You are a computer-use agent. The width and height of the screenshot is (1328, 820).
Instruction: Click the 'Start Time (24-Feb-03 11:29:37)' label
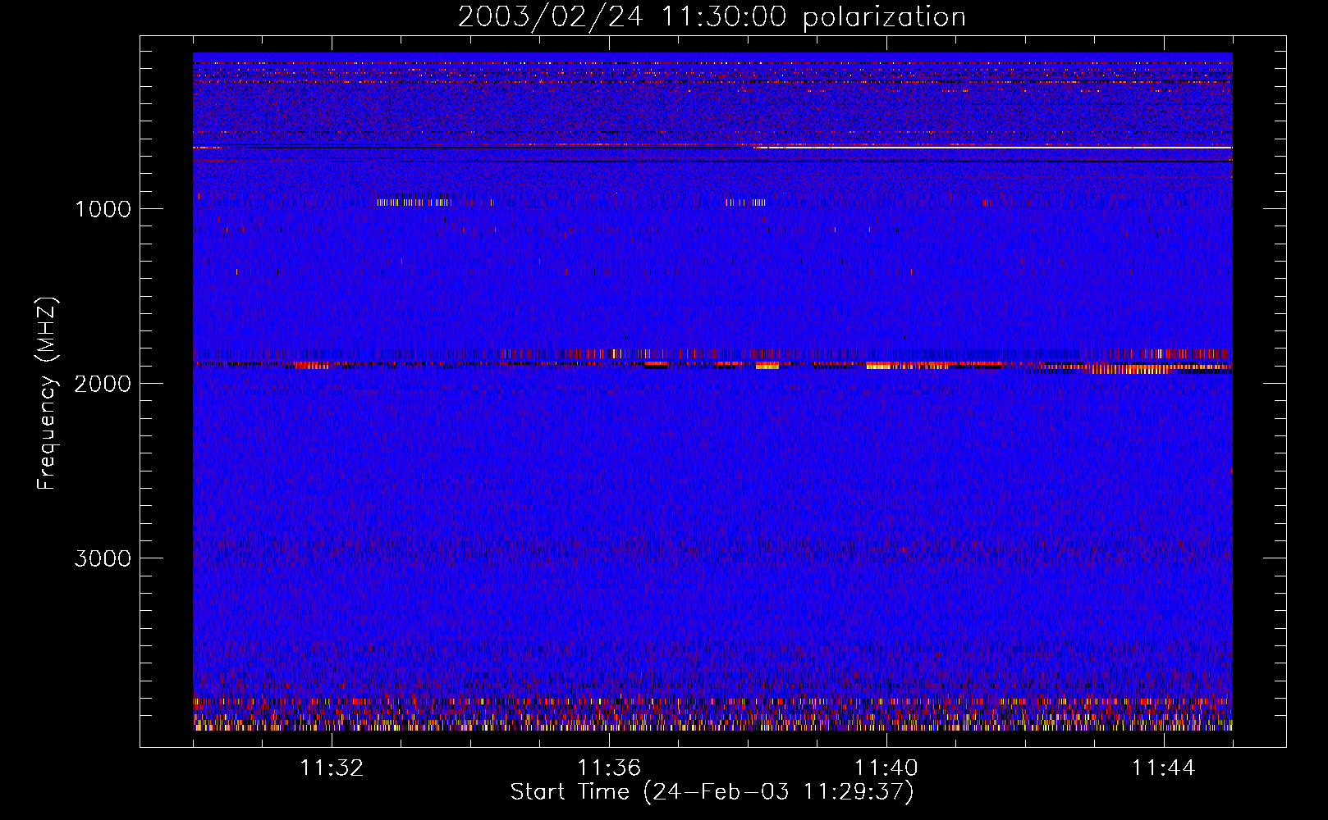point(712,791)
